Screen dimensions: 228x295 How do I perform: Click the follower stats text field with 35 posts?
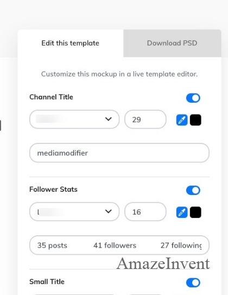coord(119,245)
